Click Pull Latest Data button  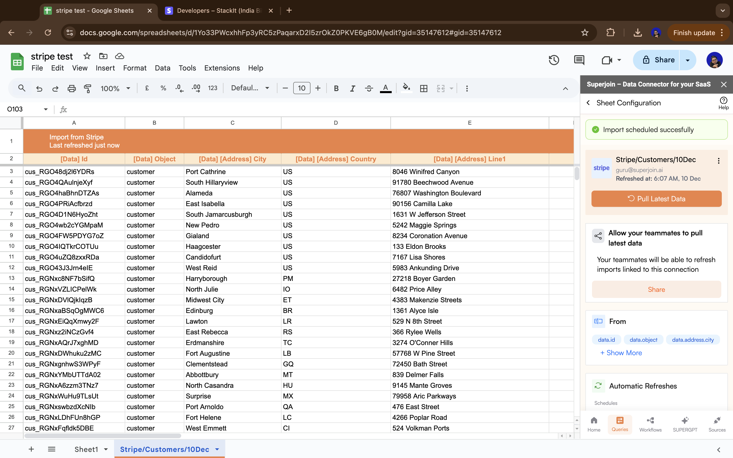pyautogui.click(x=656, y=199)
